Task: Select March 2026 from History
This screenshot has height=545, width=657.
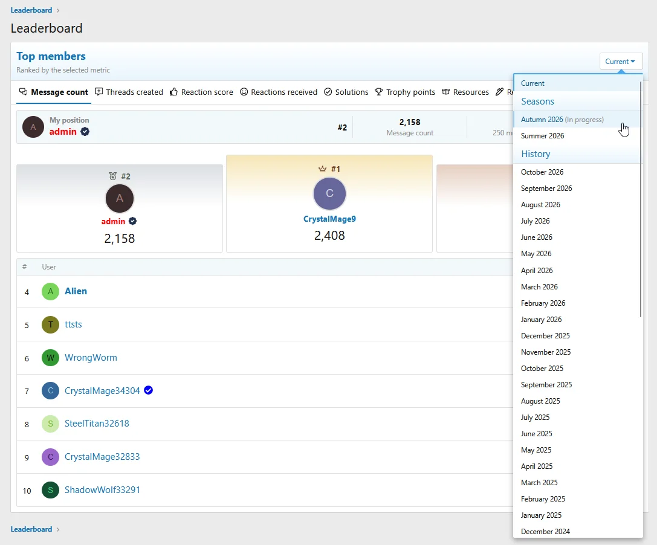Action: click(x=578, y=286)
